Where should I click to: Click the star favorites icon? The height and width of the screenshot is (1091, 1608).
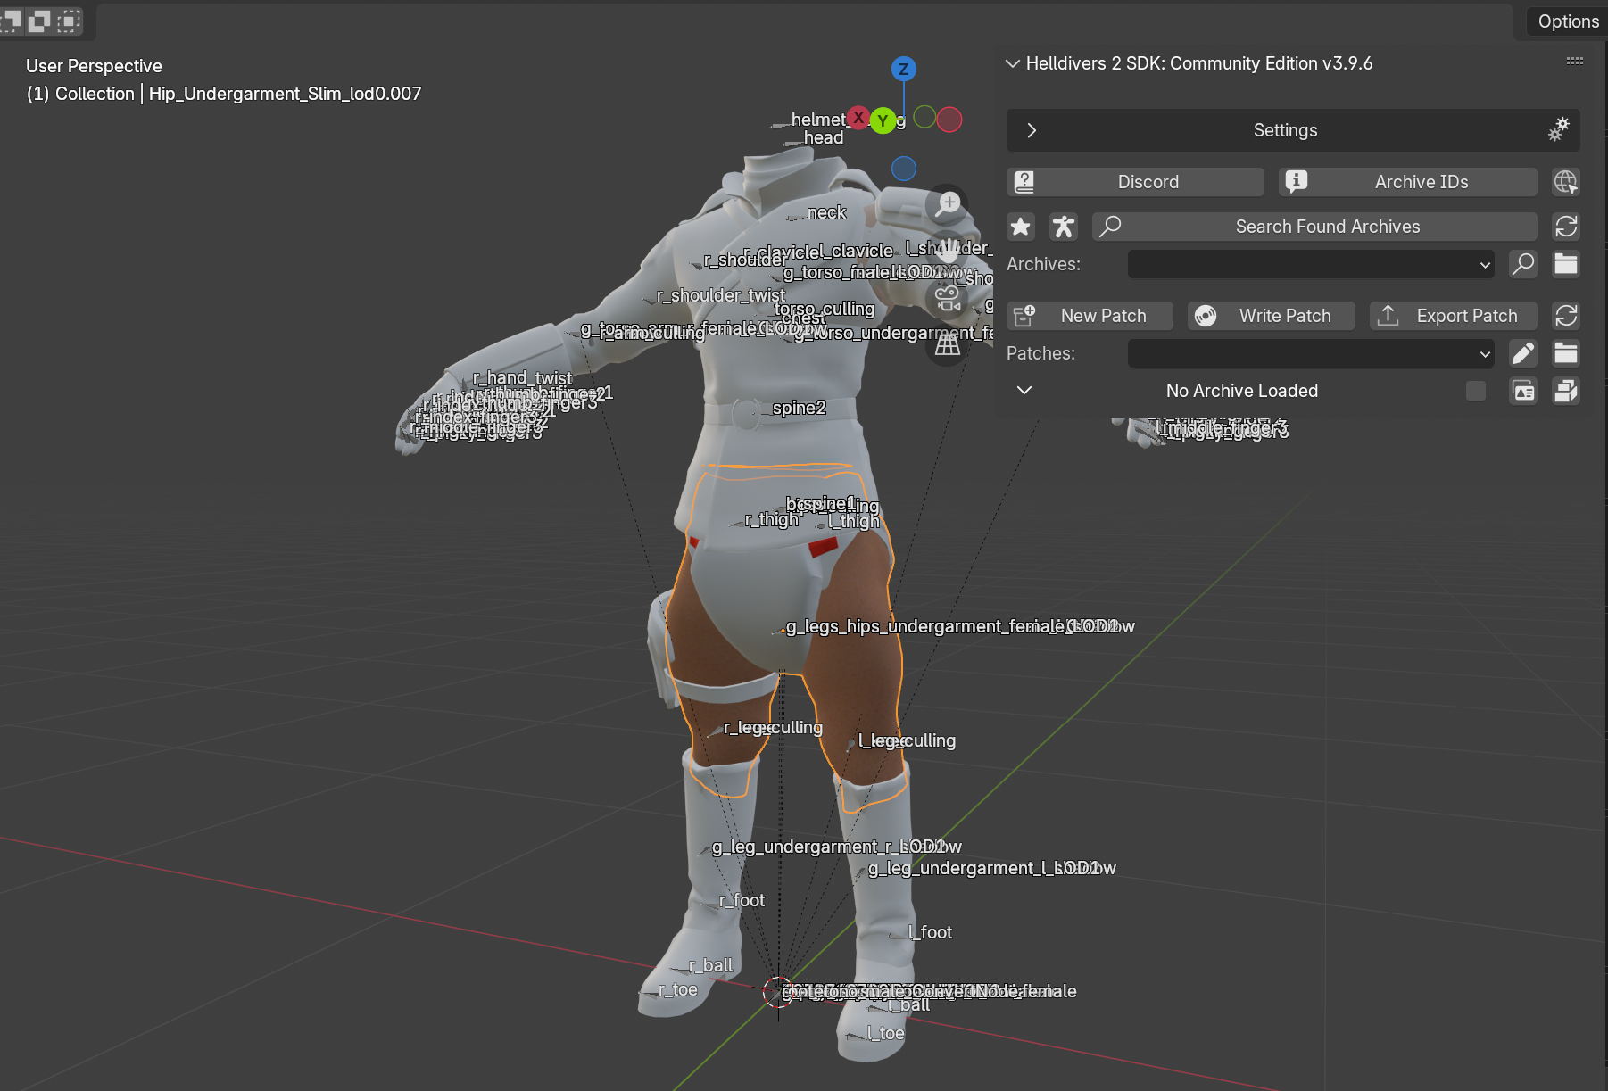pos(1021,227)
